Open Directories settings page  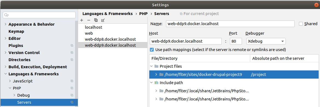pos(19,60)
